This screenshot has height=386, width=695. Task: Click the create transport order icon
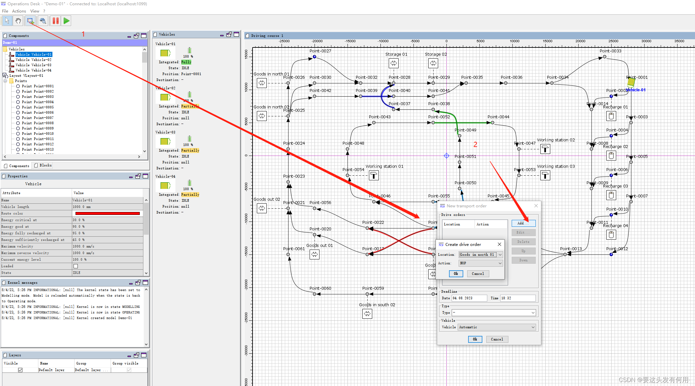point(30,21)
